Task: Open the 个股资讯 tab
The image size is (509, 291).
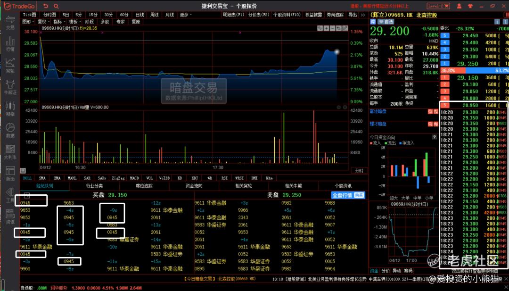Action: coord(343,186)
